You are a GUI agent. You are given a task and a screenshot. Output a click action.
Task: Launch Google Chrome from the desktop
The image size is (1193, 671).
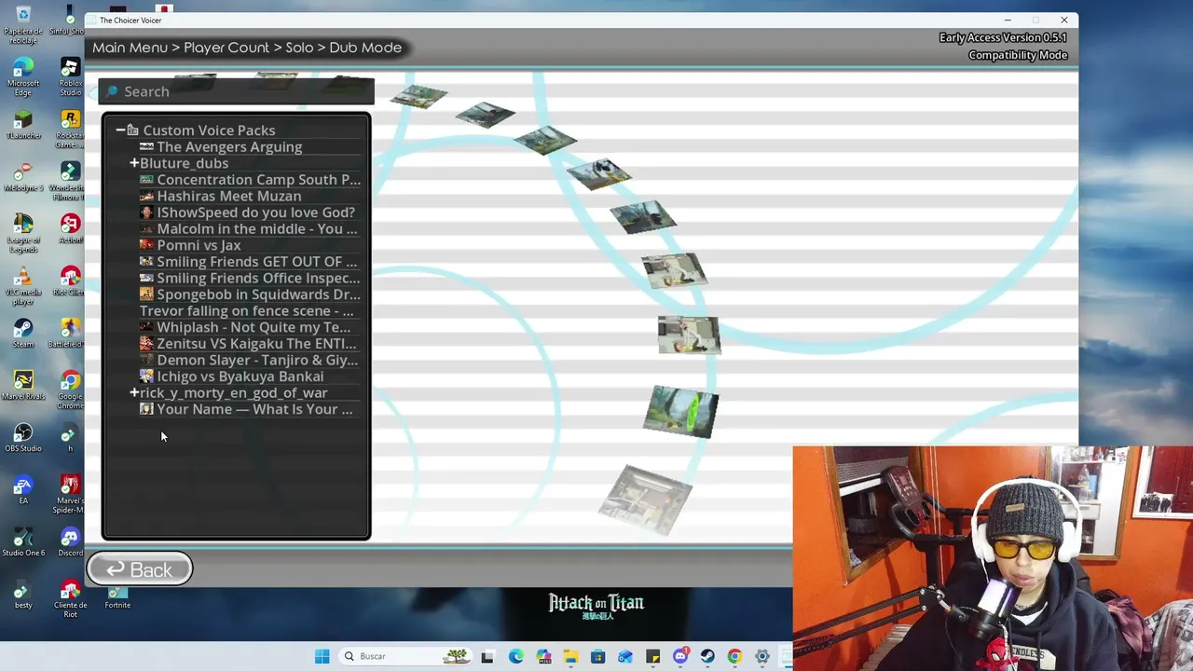coord(70,390)
